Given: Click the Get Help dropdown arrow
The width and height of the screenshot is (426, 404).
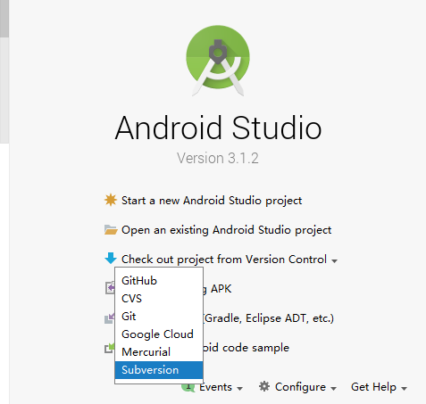Looking at the screenshot, I should pos(404,389).
